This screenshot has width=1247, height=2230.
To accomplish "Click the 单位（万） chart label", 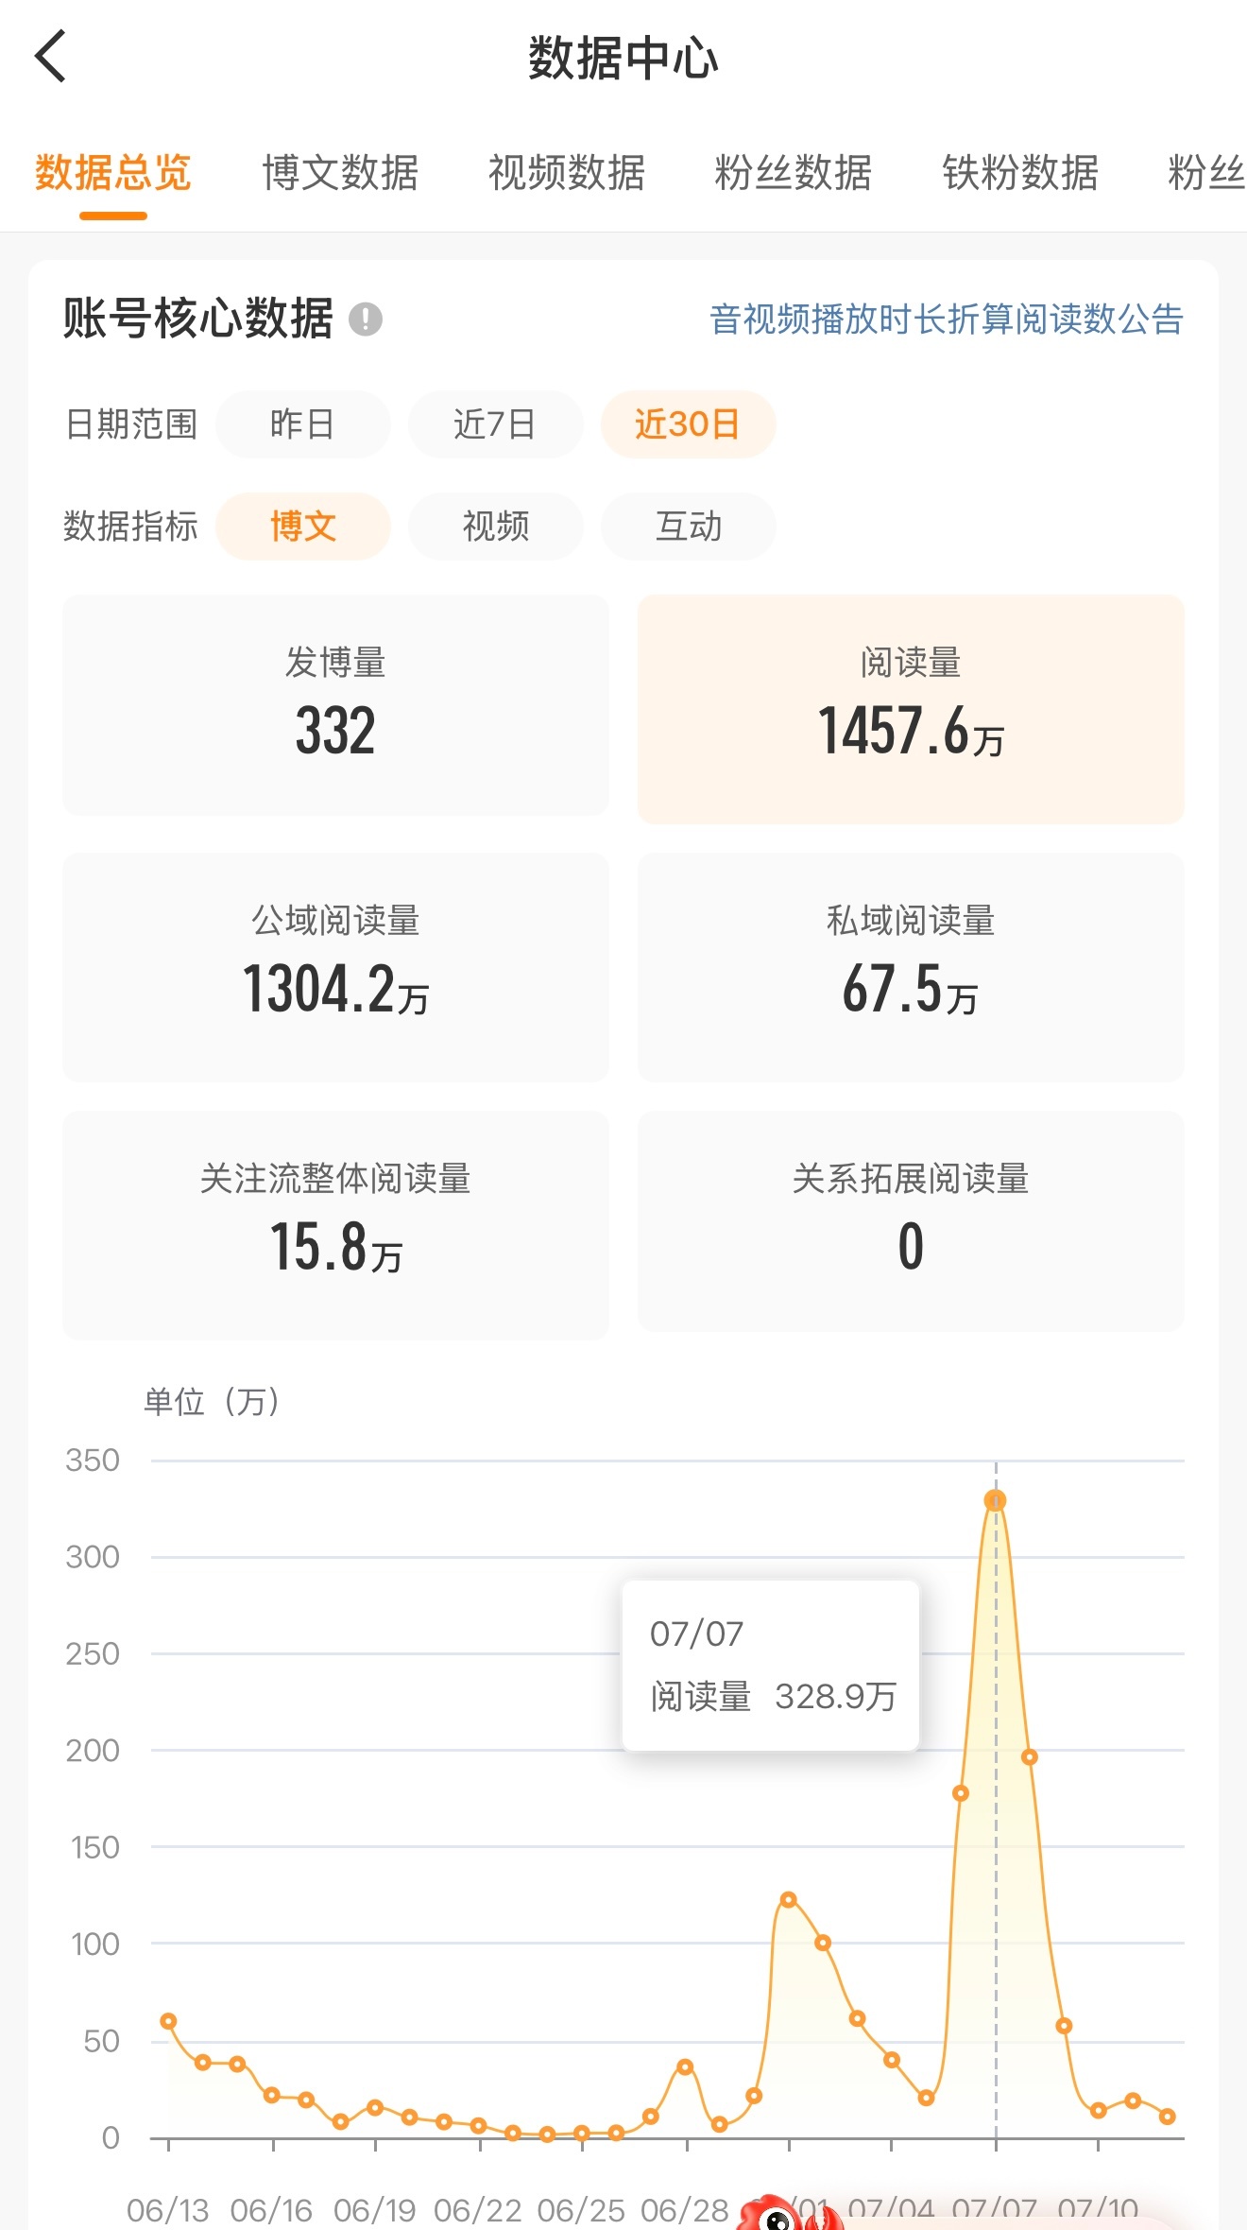I will click(x=213, y=1401).
